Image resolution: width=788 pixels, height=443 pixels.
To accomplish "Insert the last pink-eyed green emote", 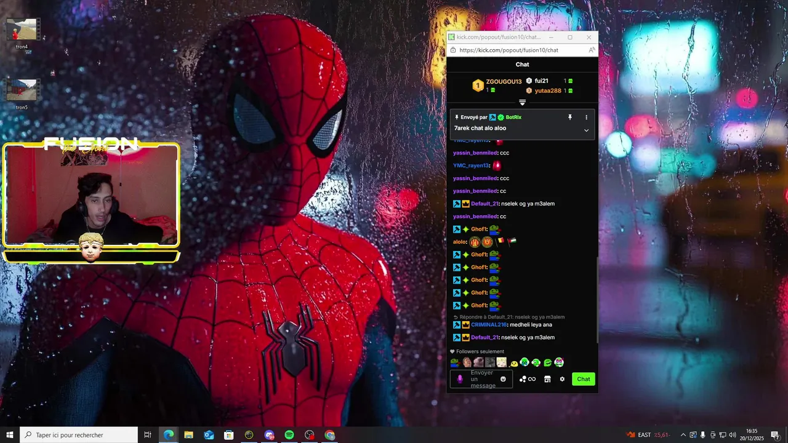I will coord(559,362).
